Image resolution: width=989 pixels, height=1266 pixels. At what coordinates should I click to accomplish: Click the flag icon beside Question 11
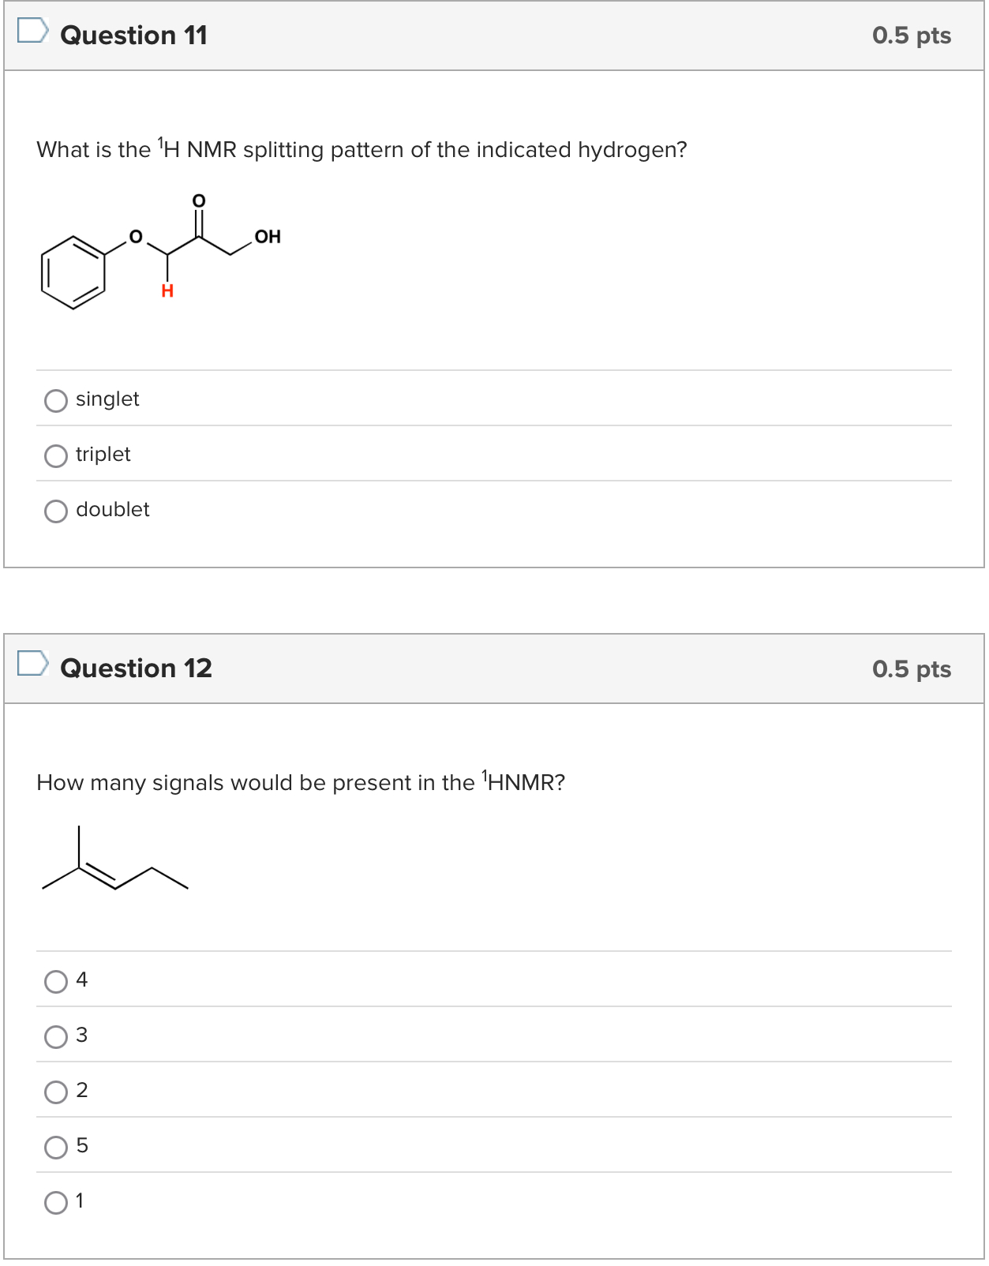tap(32, 32)
